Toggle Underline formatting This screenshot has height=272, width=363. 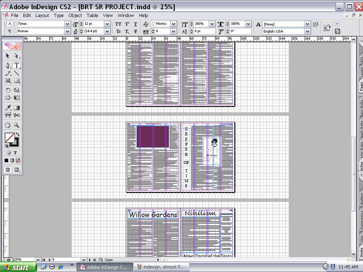pos(136,24)
